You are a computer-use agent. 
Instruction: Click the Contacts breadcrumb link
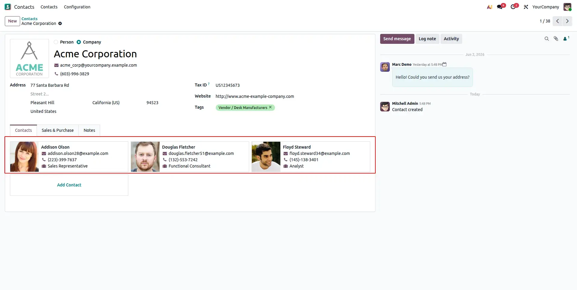(29, 19)
